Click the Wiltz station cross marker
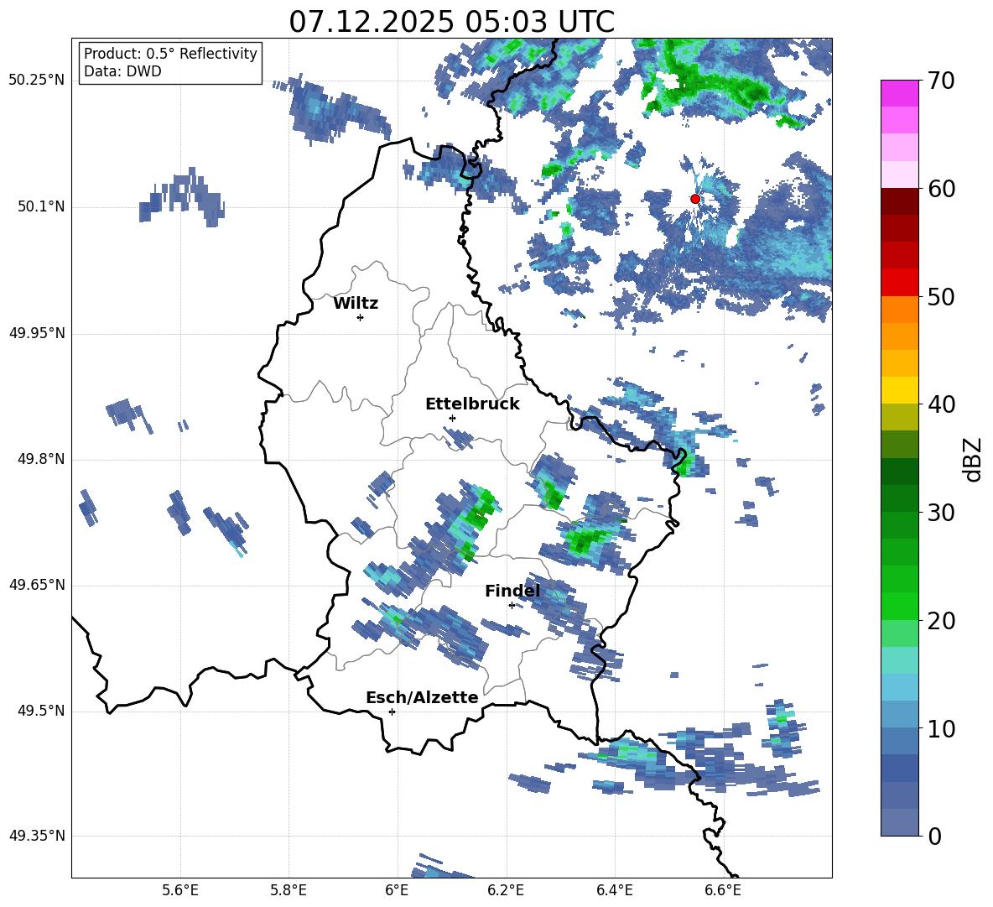Viewport: 993px width, 907px height. pyautogui.click(x=361, y=317)
